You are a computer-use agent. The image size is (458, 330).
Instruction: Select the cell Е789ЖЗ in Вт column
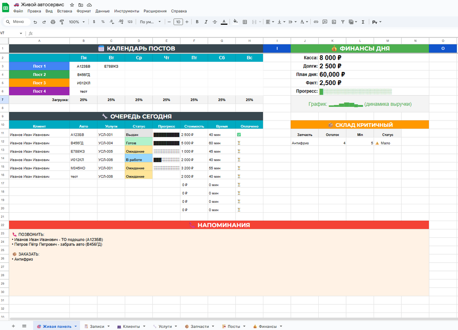[111, 66]
